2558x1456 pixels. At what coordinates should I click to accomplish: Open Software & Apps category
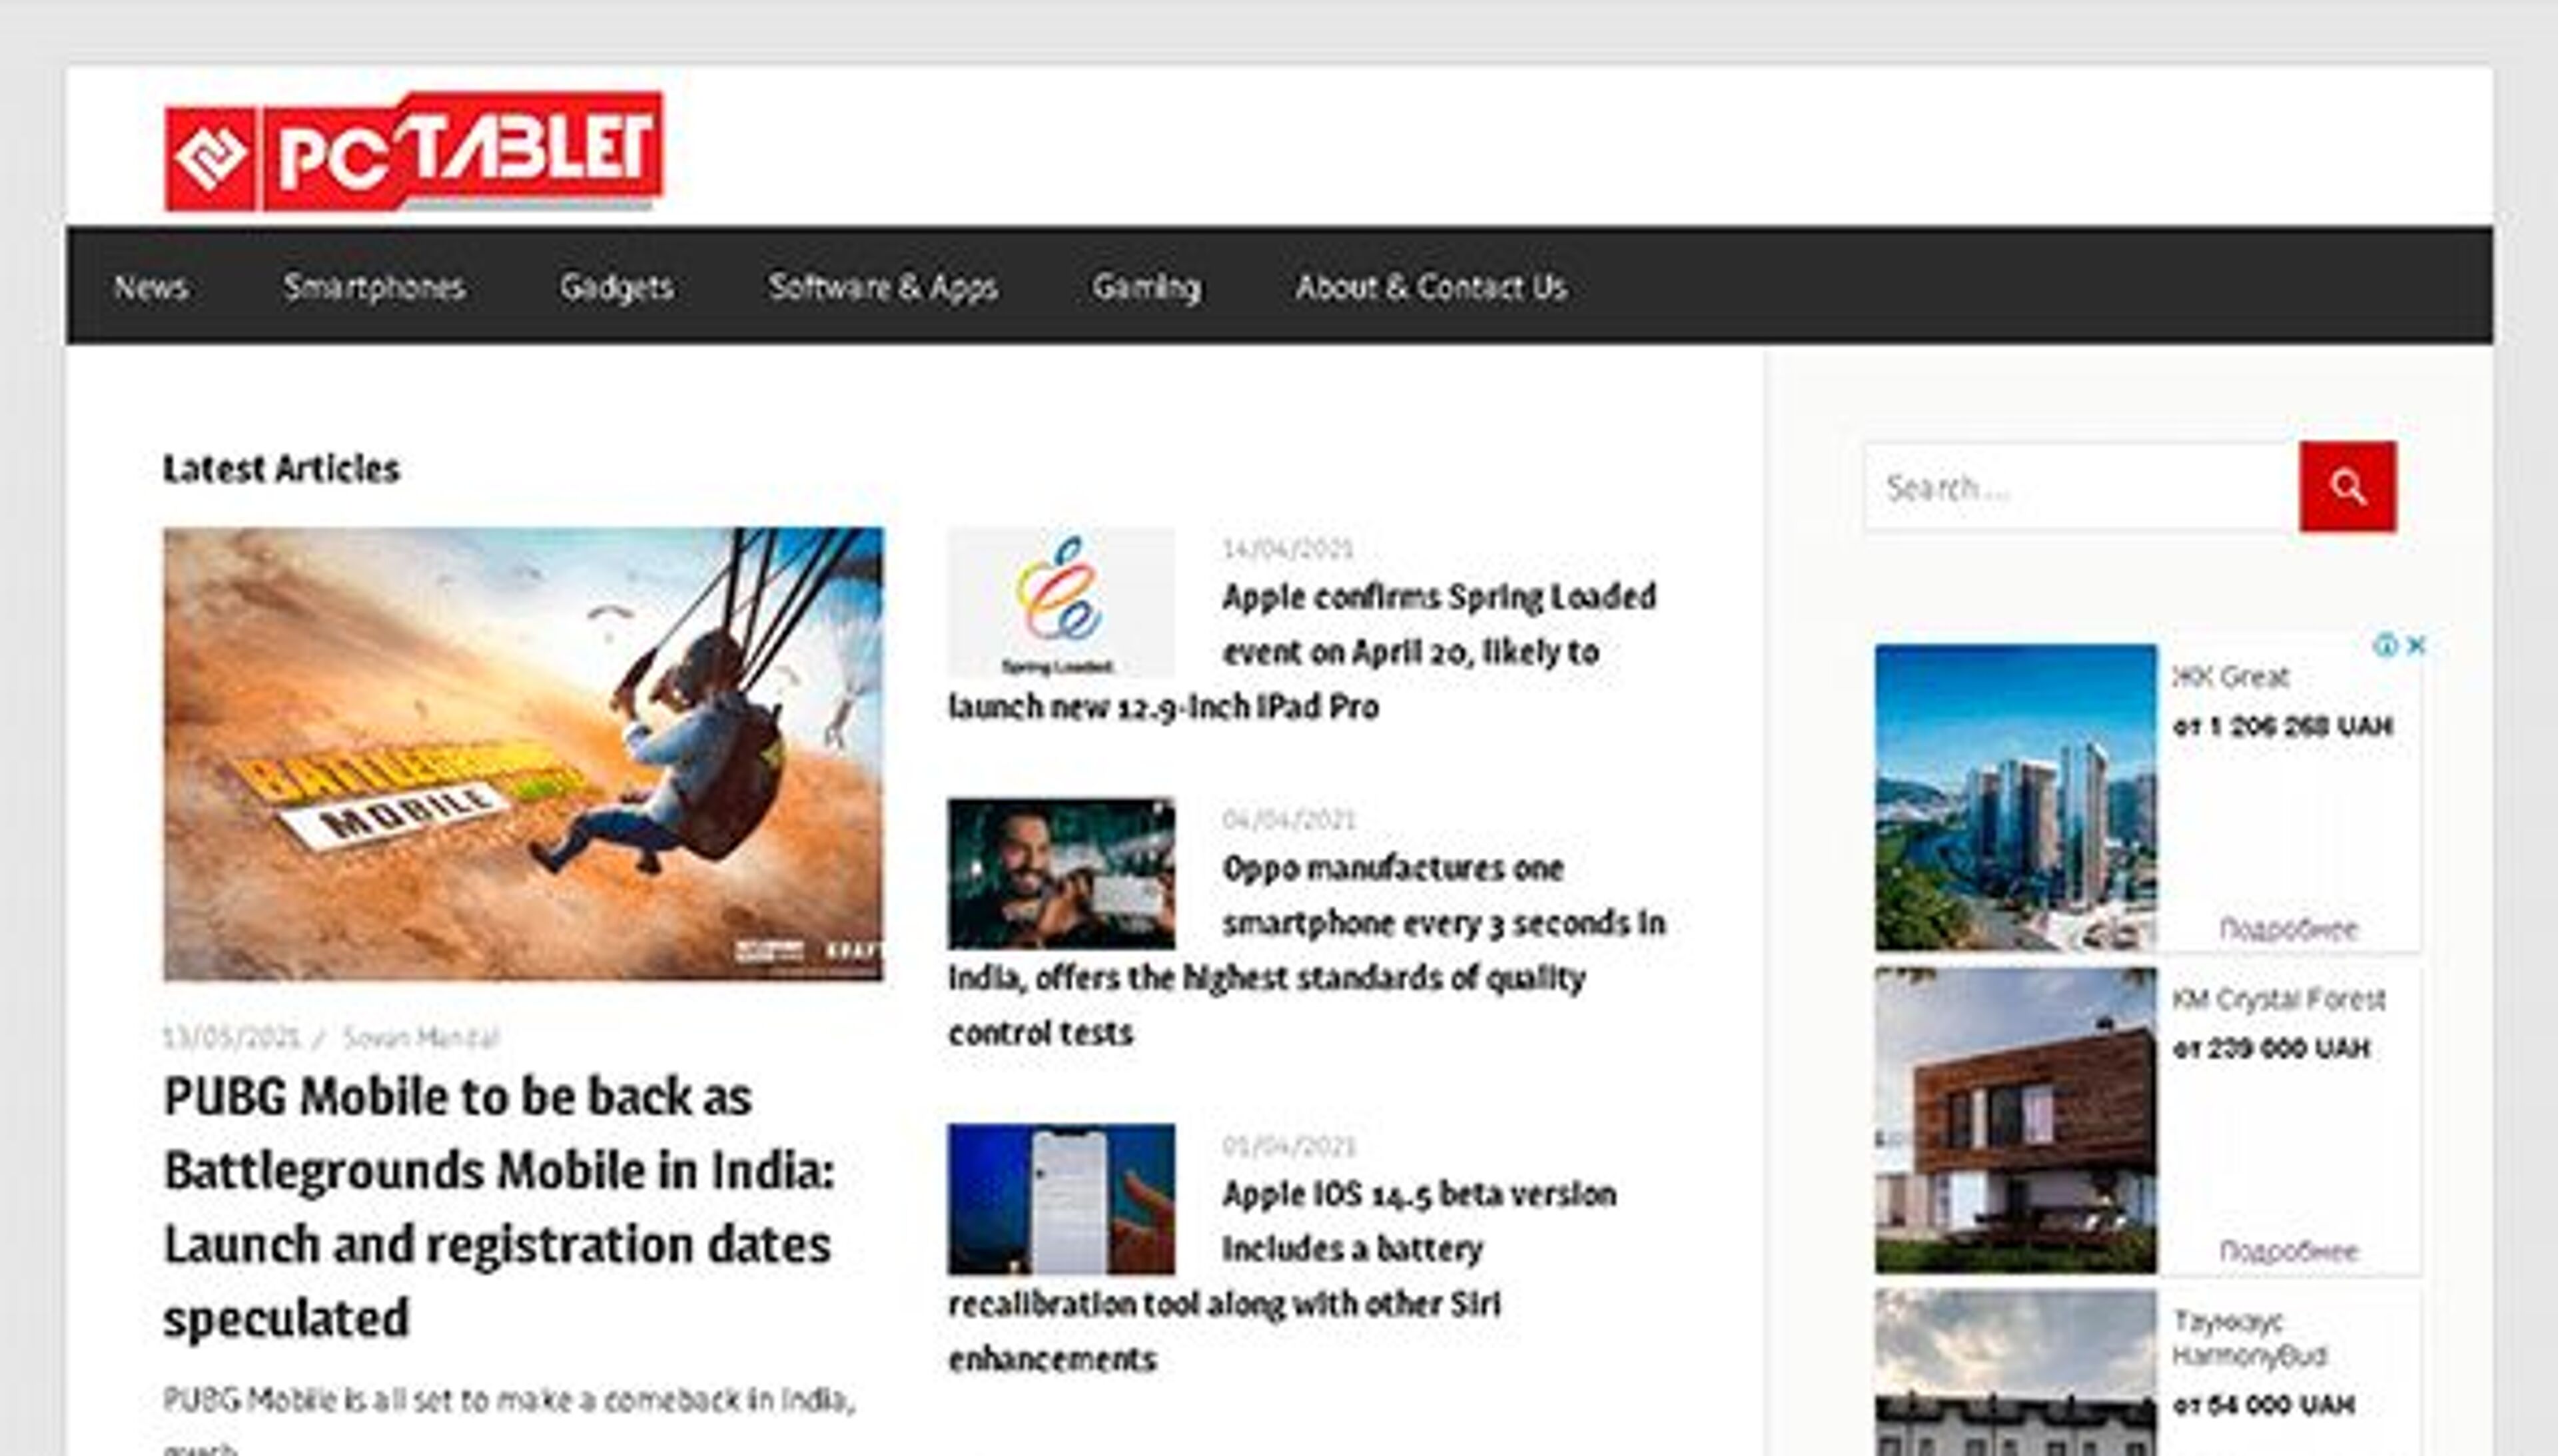coord(883,288)
